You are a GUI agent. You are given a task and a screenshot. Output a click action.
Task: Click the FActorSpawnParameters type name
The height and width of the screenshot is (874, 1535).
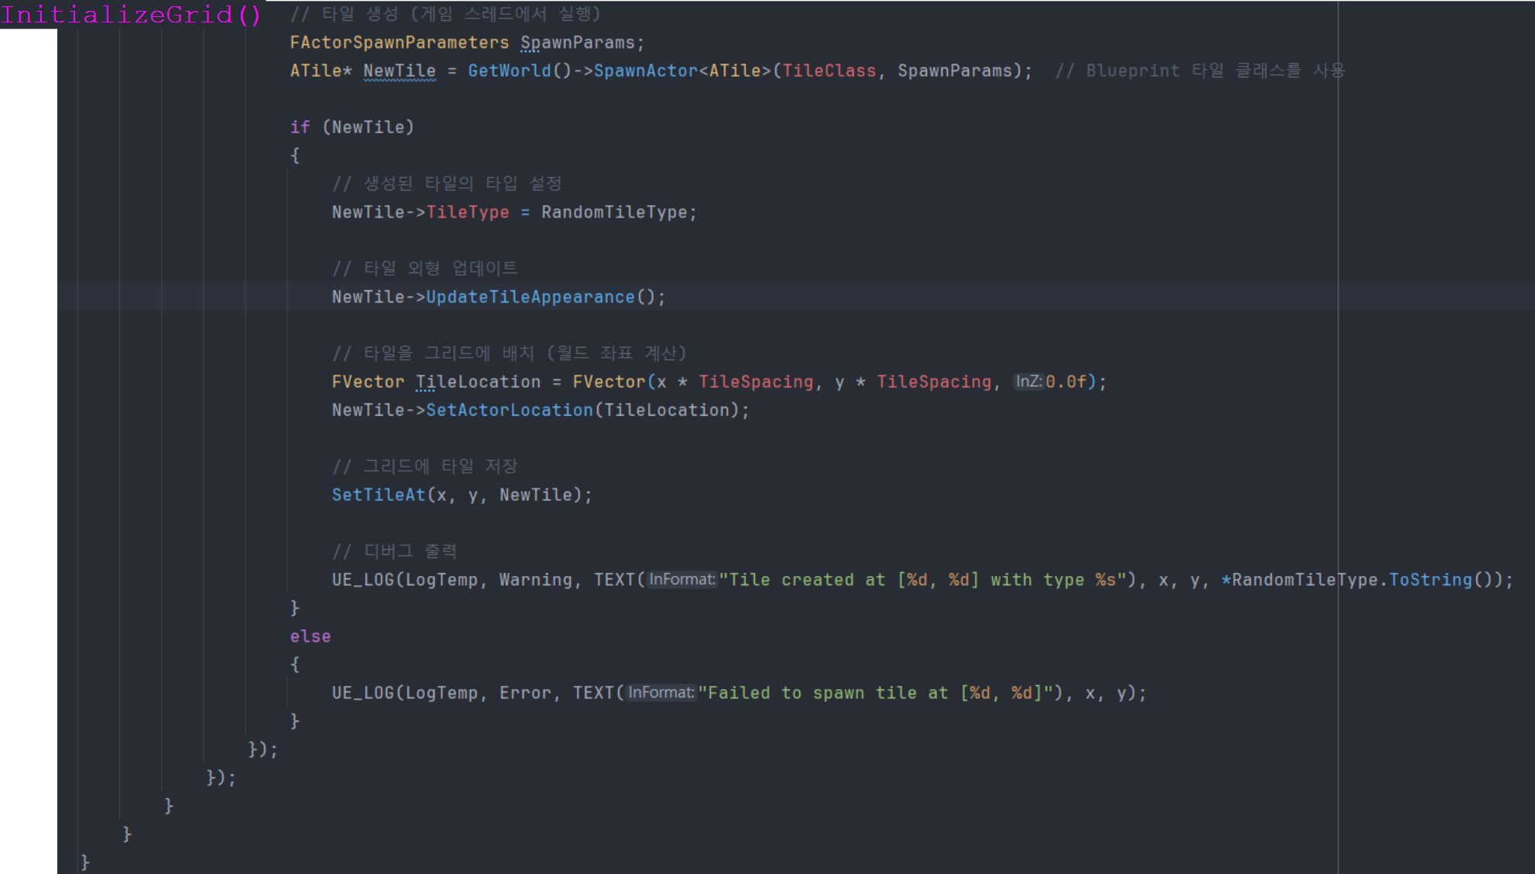click(399, 43)
